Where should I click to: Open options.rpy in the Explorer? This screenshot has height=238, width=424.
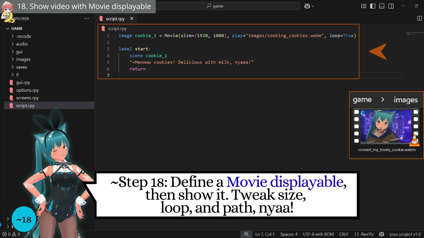click(x=27, y=90)
